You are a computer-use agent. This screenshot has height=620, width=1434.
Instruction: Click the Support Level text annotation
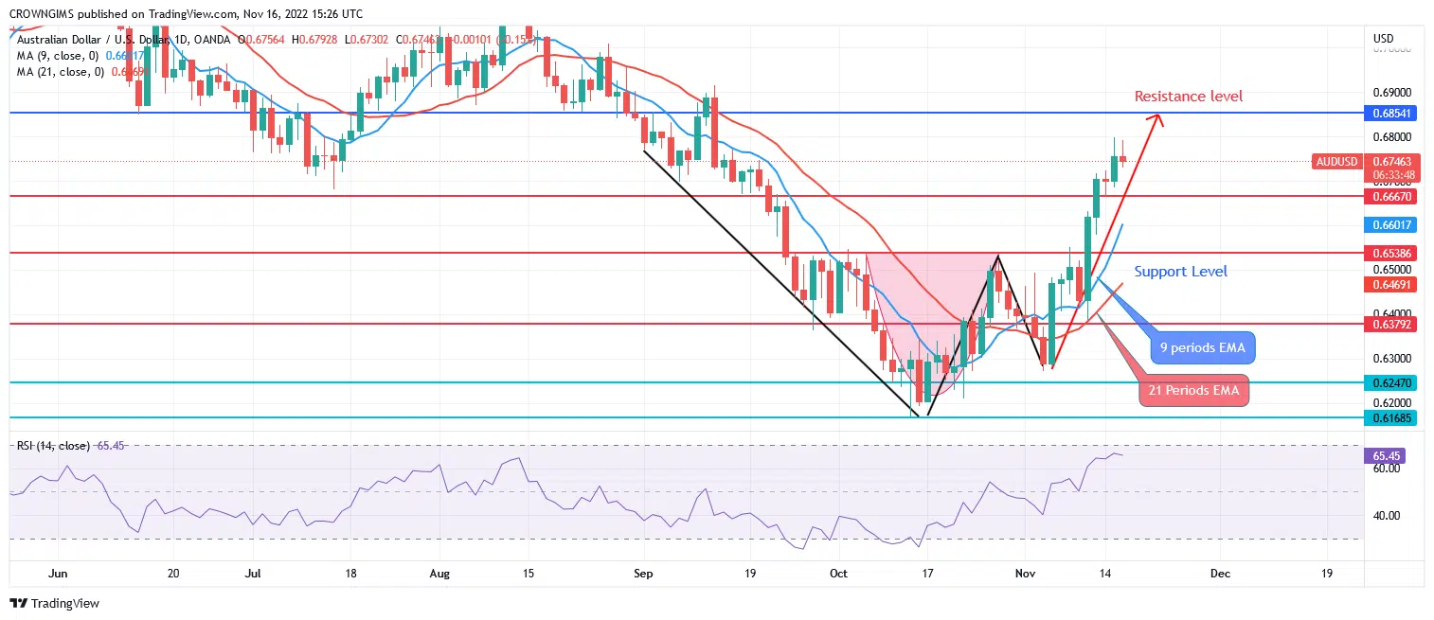click(x=1180, y=272)
